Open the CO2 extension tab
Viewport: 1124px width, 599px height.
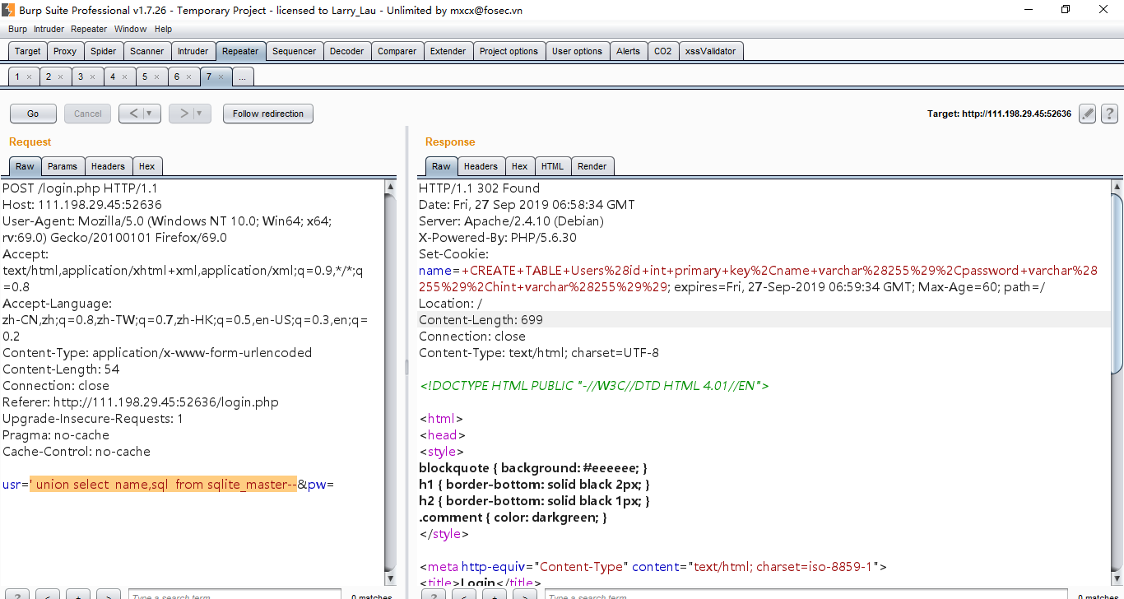click(662, 51)
